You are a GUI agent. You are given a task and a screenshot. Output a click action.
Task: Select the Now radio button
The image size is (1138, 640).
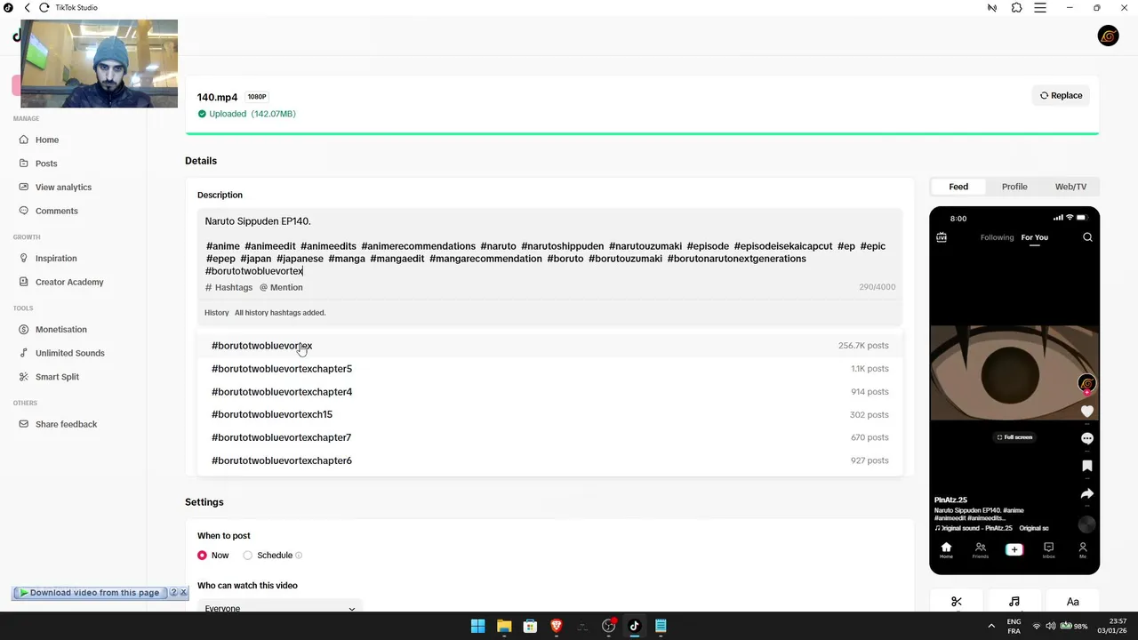click(202, 556)
